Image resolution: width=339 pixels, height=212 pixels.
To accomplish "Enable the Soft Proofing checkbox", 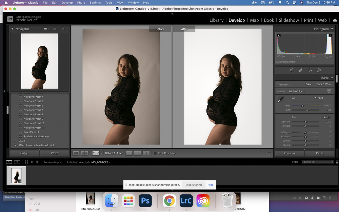I will coord(155,153).
